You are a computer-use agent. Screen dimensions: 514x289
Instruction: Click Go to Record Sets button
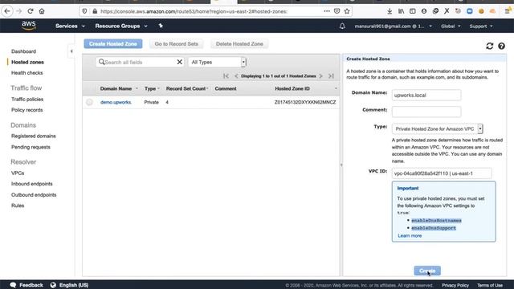tap(177, 43)
